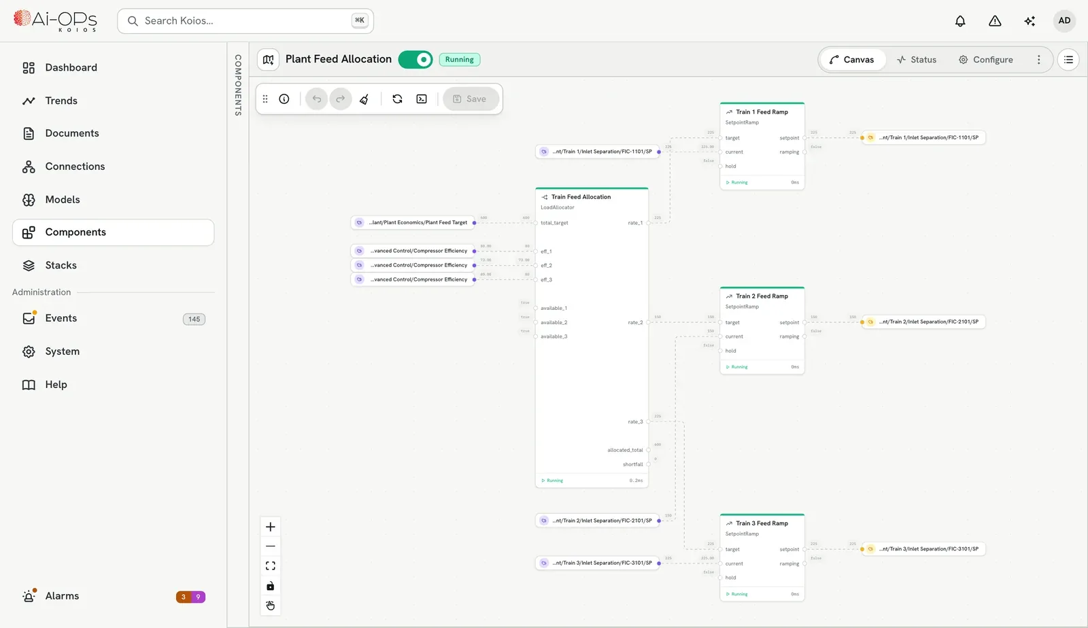1088x628 pixels.
Task: Click the canvas lock icon
Action: click(x=271, y=586)
